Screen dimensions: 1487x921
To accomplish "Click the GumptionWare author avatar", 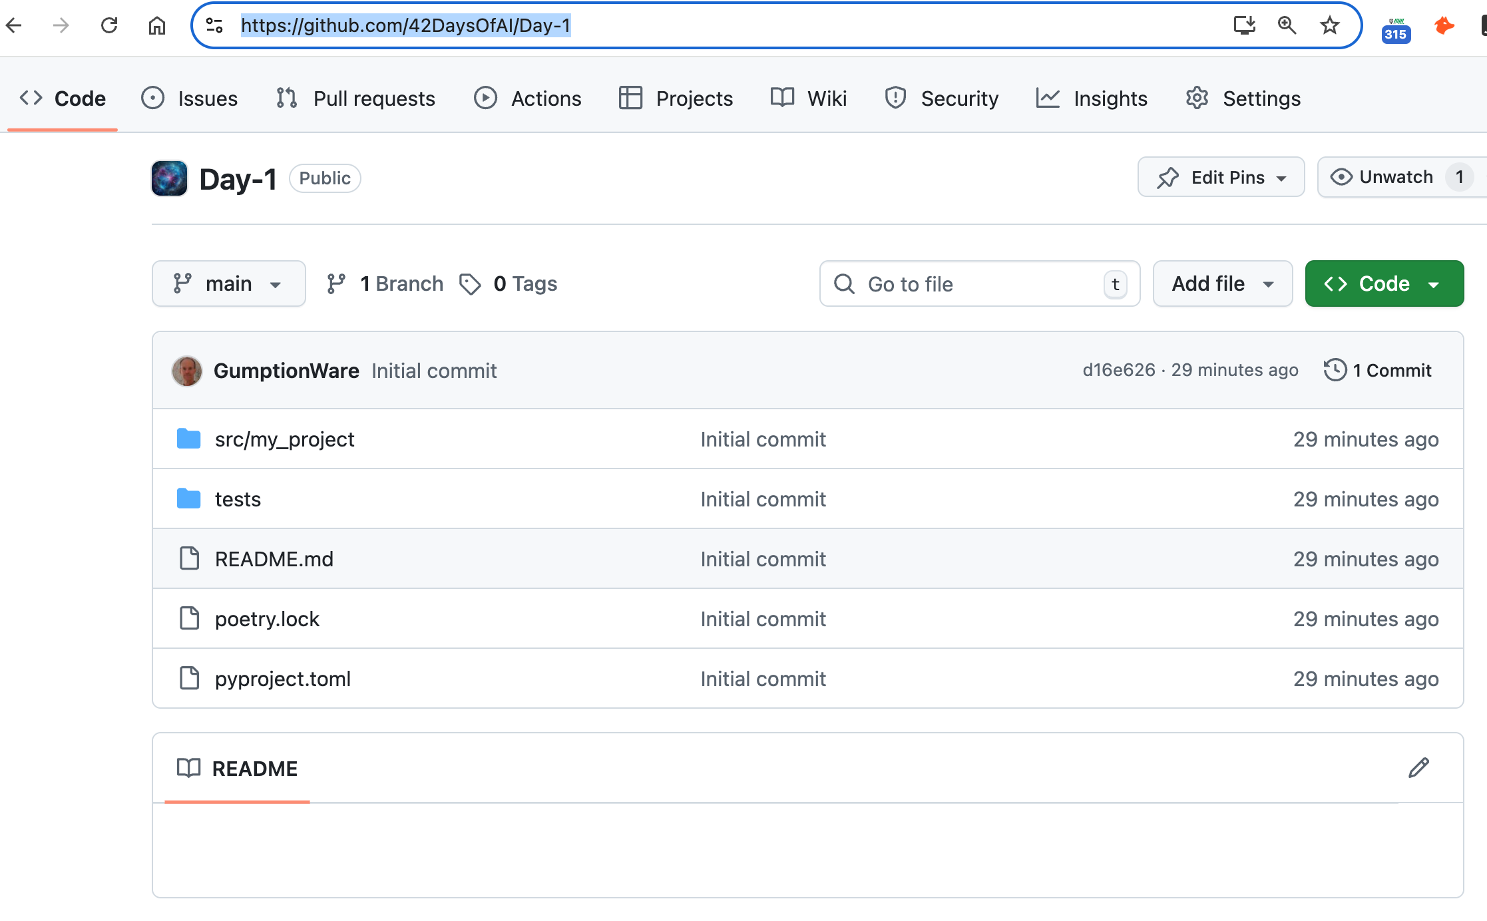I will point(187,371).
